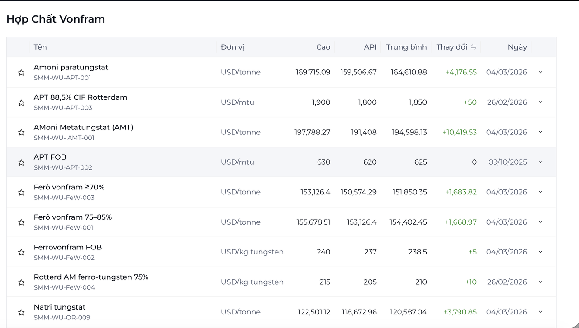Click the change value +1,683.82
The image size is (579, 328).
(x=460, y=192)
